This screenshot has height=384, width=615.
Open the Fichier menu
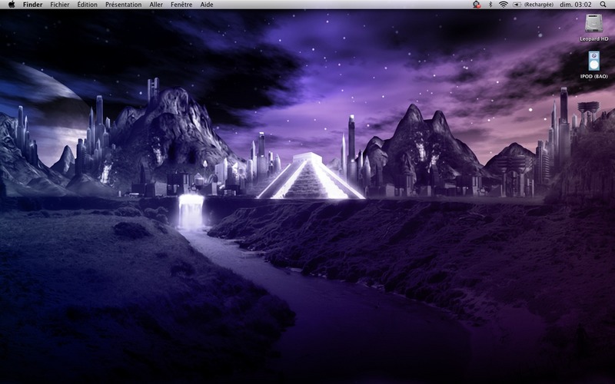(x=60, y=5)
